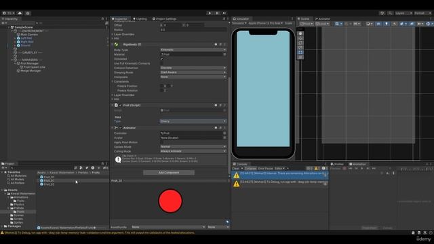Pause the game with the Pause button

[217, 13]
